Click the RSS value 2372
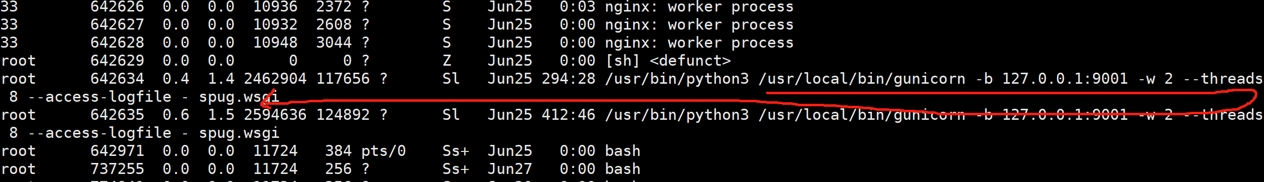The width and height of the screenshot is (1264, 182). pos(334,7)
